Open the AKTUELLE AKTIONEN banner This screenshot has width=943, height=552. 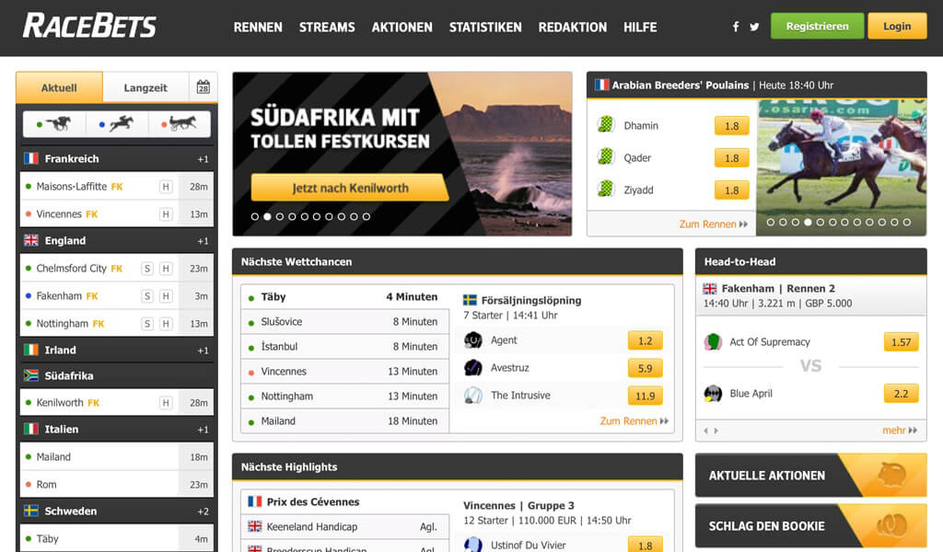pos(810,475)
